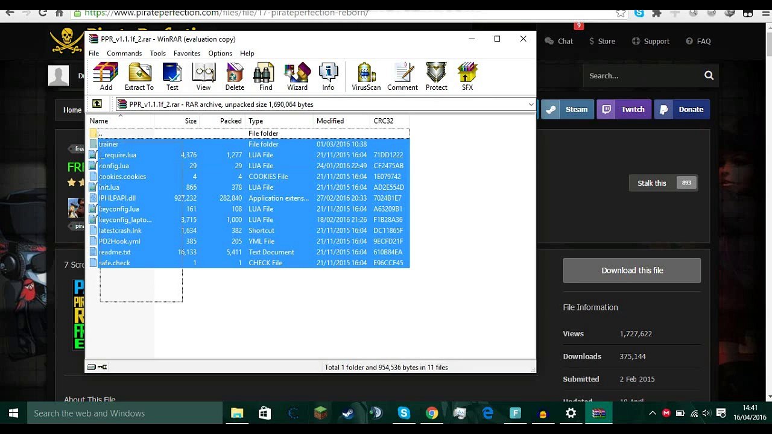
Task: Click the Windows Start button
Action: (13, 414)
